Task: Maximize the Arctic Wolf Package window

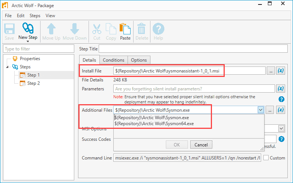Action: [x=270, y=3]
